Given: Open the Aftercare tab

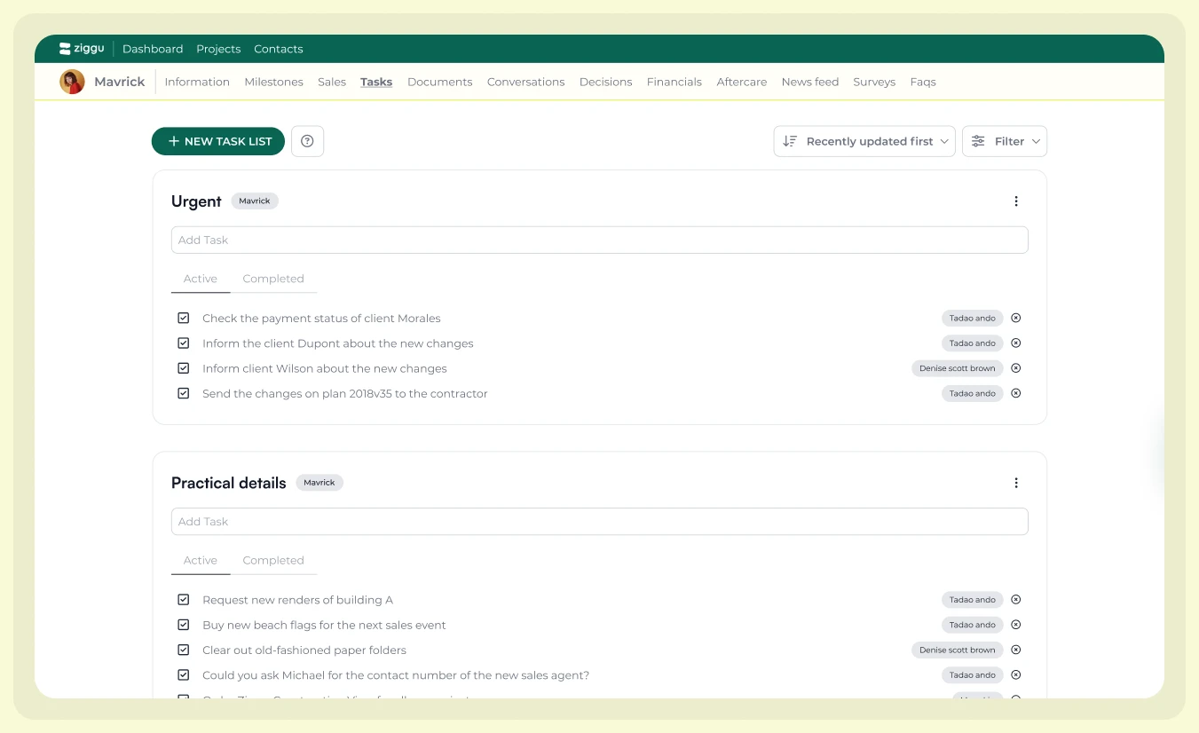Looking at the screenshot, I should click(x=742, y=82).
